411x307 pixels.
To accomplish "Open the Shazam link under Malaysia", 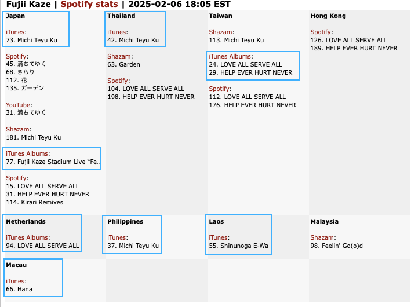I will (322, 237).
